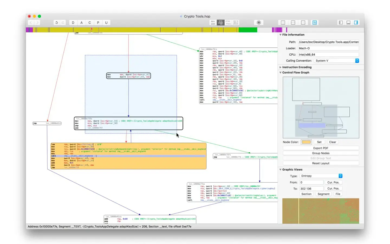This screenshot has height=244, width=390.
Task: Click the CPU chip toolbar icon
Action: (x=259, y=23)
